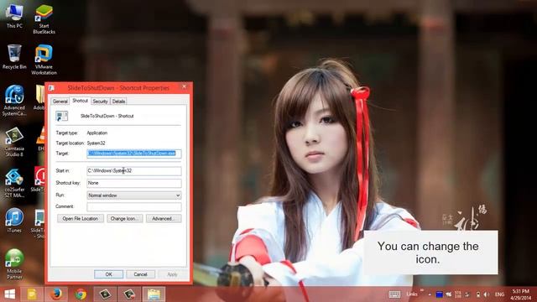Viewport: 537px width, 302px height.
Task: Click the ENG language indicator
Action: point(499,294)
